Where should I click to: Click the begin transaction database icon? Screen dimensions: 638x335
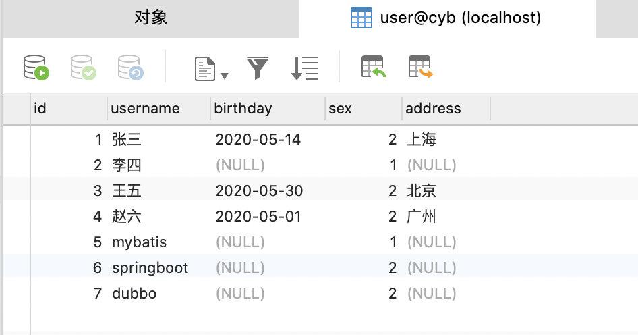pos(36,68)
